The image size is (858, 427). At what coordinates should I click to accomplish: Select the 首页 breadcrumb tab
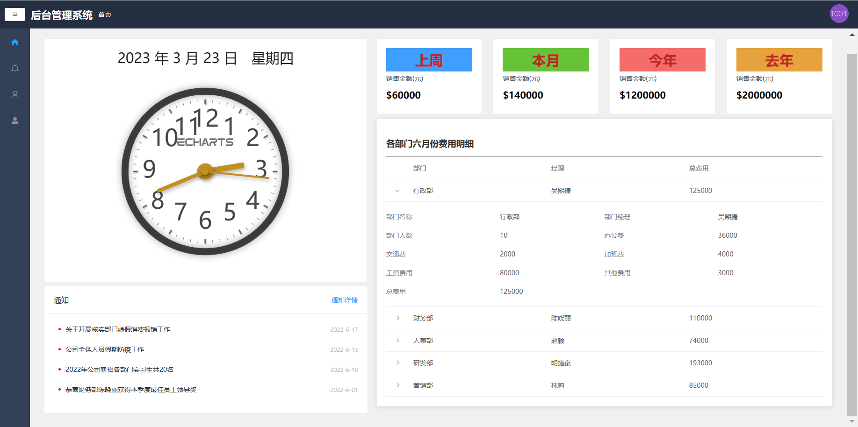click(105, 14)
